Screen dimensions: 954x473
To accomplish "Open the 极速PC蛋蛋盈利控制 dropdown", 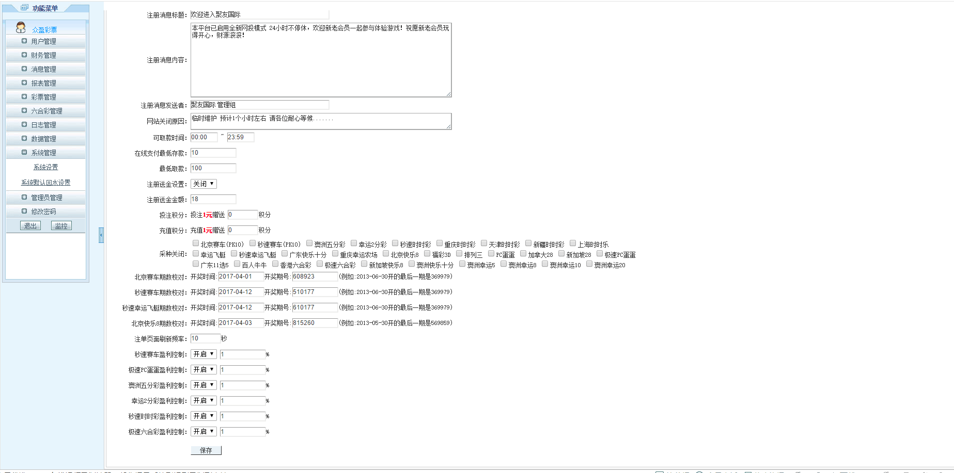I will coord(204,369).
